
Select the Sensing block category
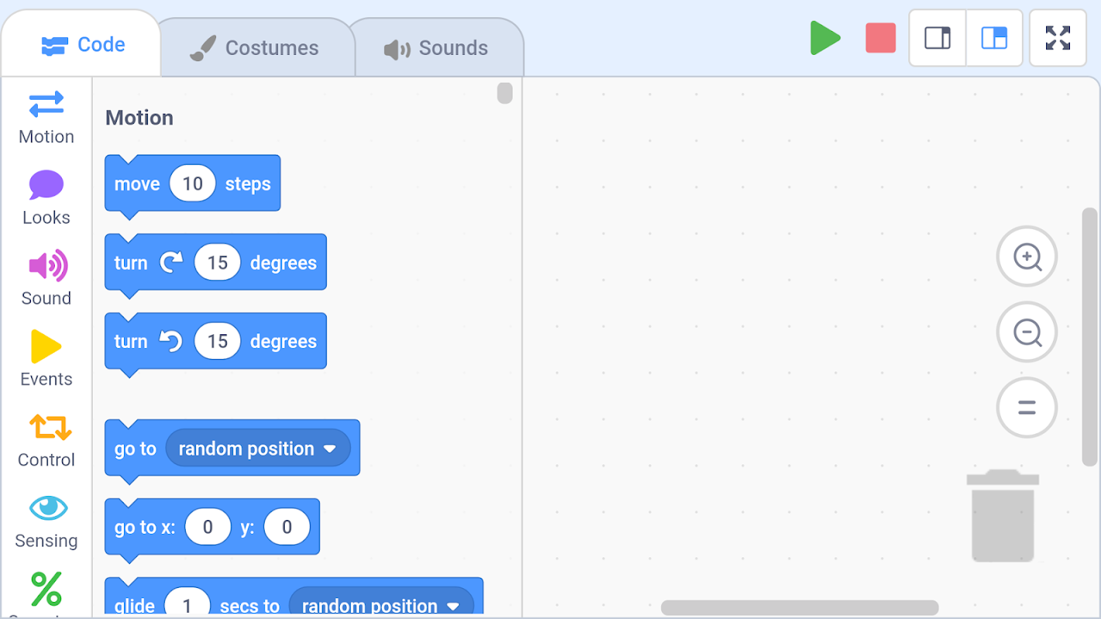pyautogui.click(x=46, y=522)
